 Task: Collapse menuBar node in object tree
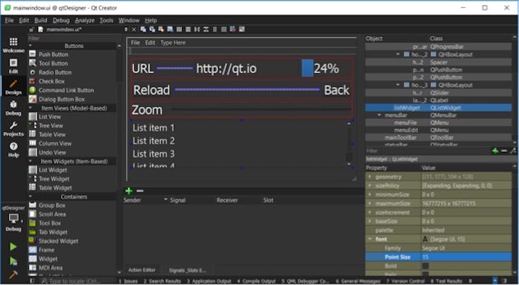[379, 115]
